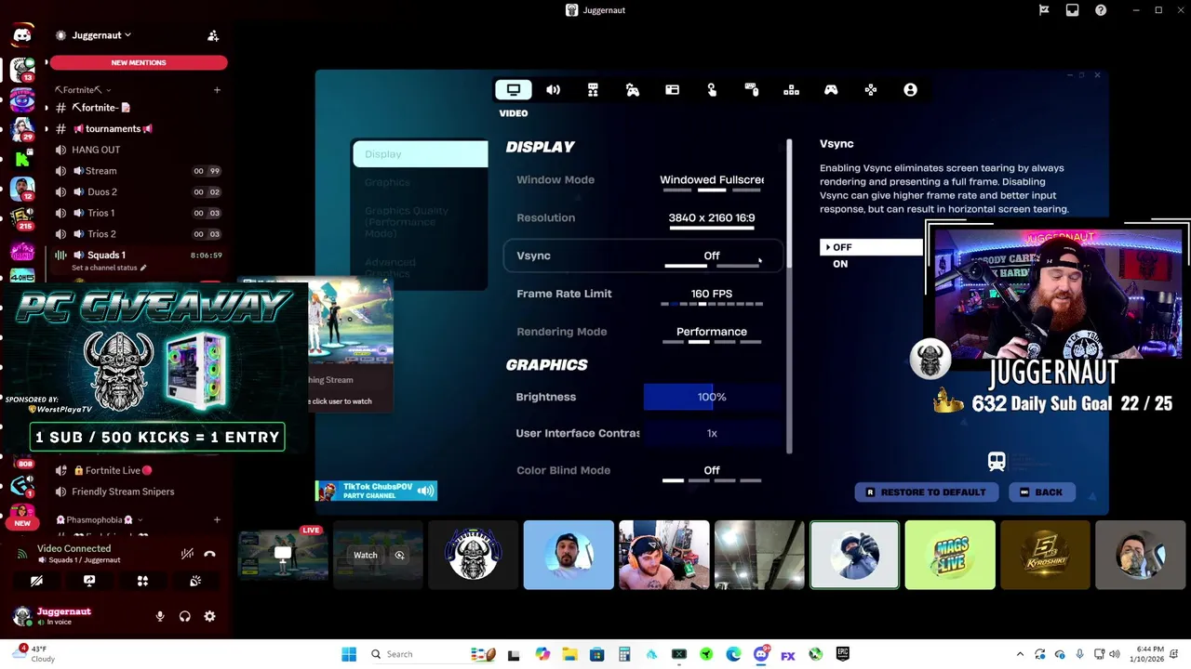Select the OFF option for Vsync

[x=871, y=247]
